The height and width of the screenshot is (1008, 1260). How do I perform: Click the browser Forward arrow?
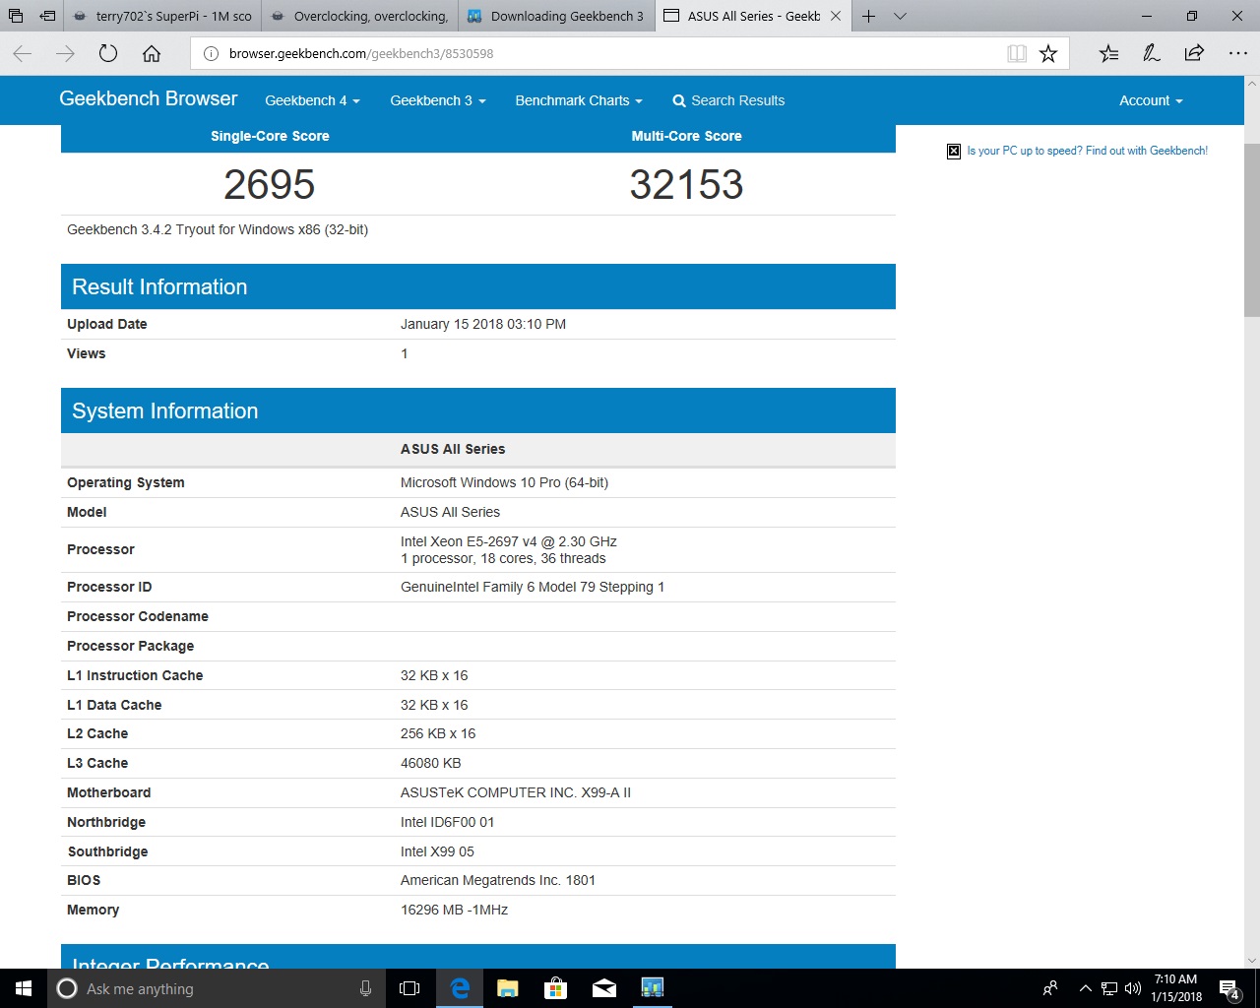pyautogui.click(x=66, y=53)
